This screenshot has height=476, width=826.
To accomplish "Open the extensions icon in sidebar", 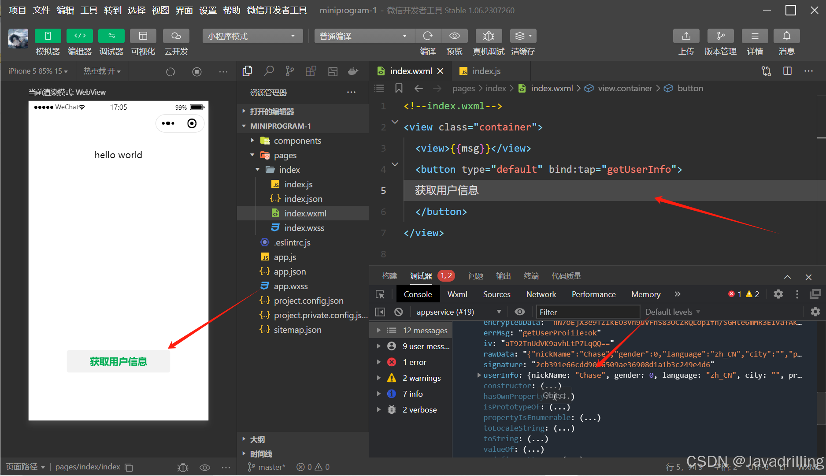I will [311, 71].
